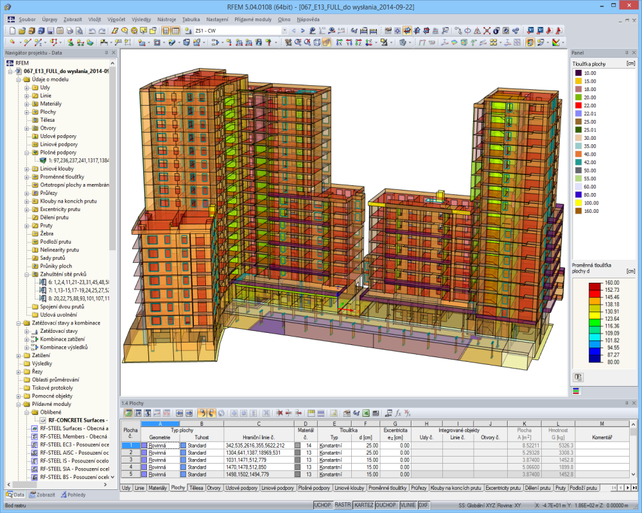
Task: Click the rainbow color display toolbar icon
Action: (x=556, y=42)
